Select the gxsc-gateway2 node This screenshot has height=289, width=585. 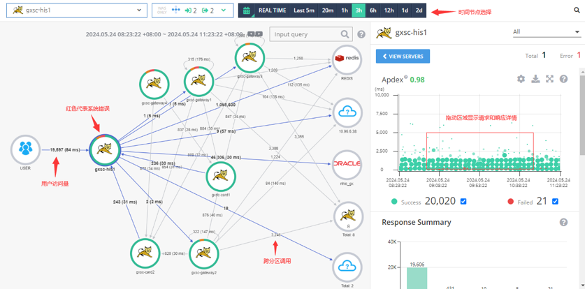(x=204, y=254)
